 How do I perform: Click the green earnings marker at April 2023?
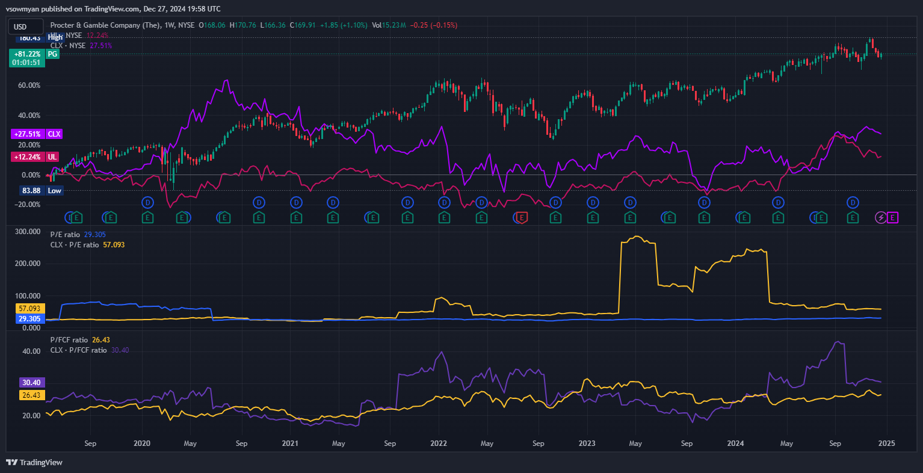(630, 217)
